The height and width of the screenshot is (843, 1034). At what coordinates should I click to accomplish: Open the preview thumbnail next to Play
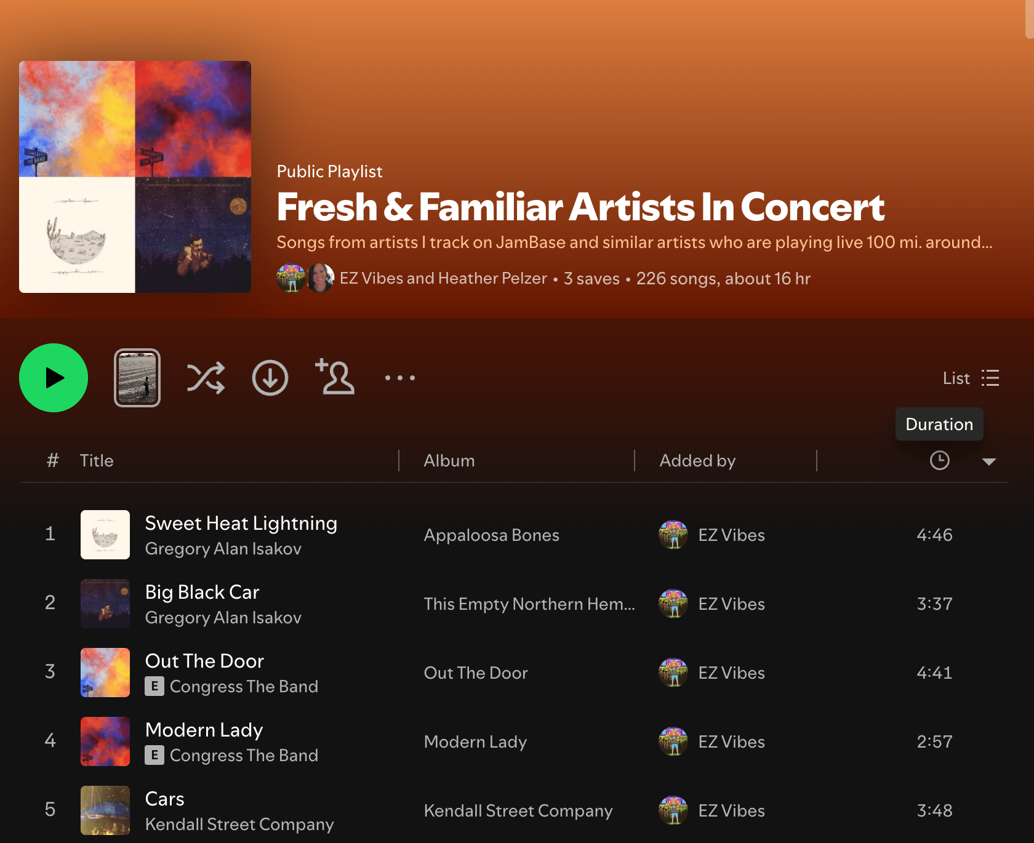click(137, 378)
